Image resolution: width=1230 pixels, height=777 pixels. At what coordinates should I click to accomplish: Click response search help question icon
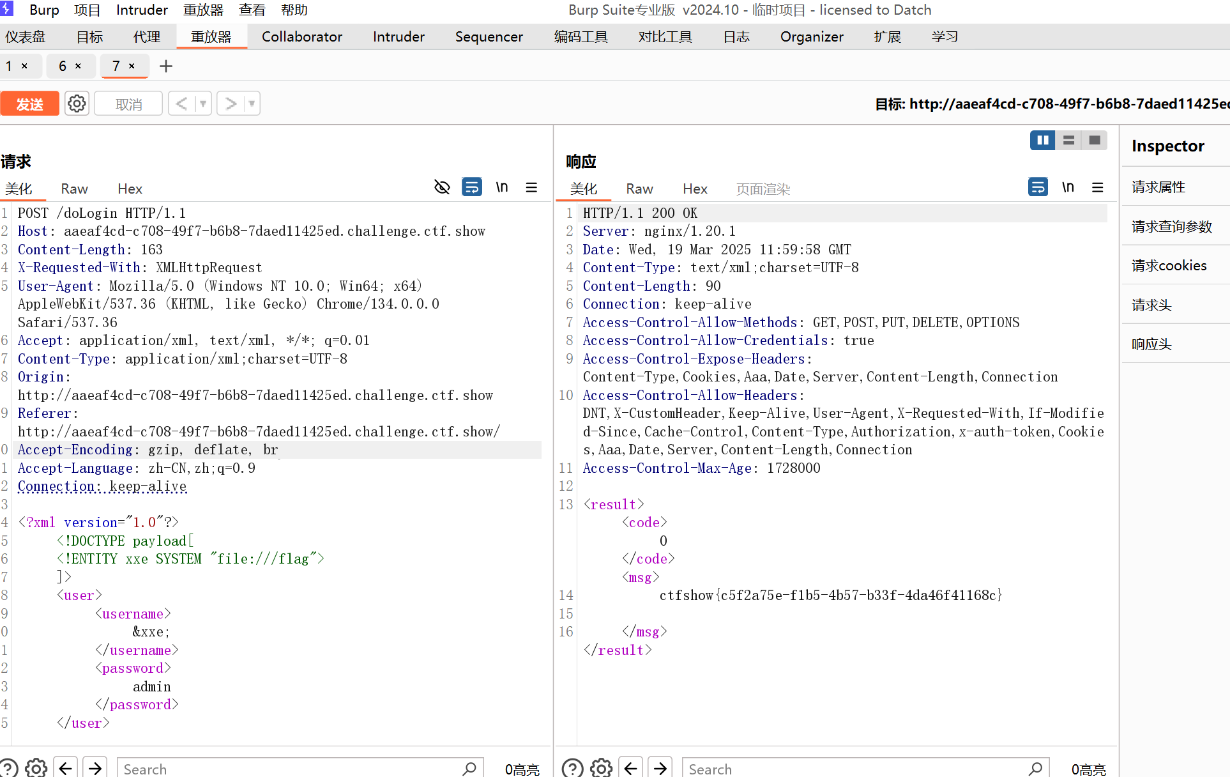pyautogui.click(x=572, y=767)
